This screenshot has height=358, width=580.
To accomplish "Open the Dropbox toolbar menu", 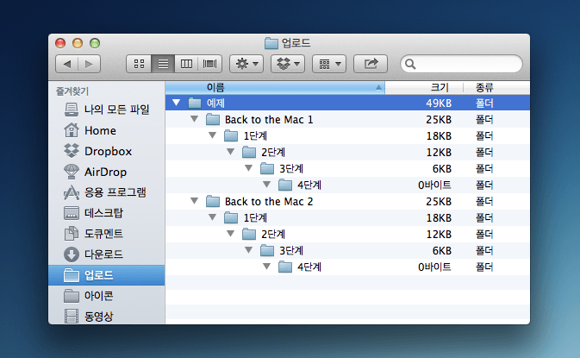I will point(288,64).
